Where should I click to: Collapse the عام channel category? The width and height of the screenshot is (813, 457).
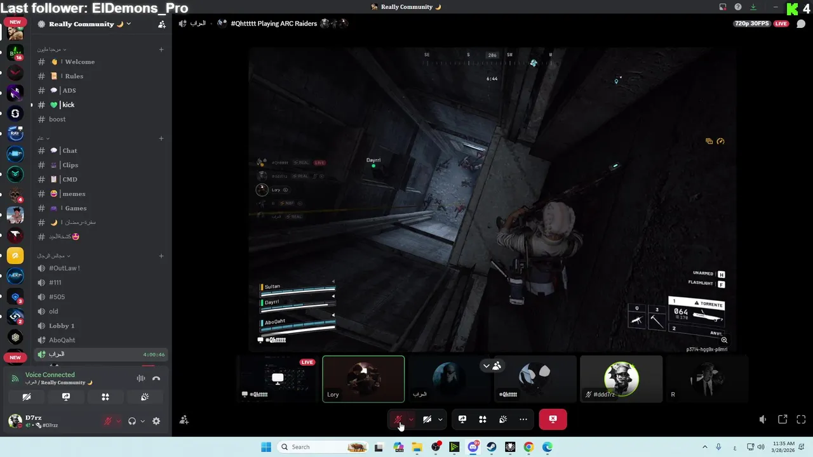tap(43, 138)
